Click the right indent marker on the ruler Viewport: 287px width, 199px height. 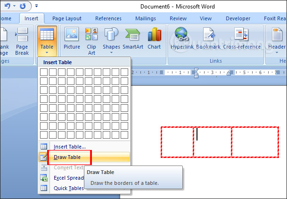point(229,73)
